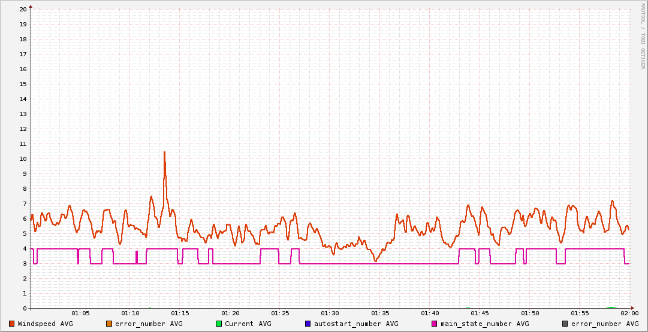
Task: Click the 10 value on y-axis
Action: [23, 159]
